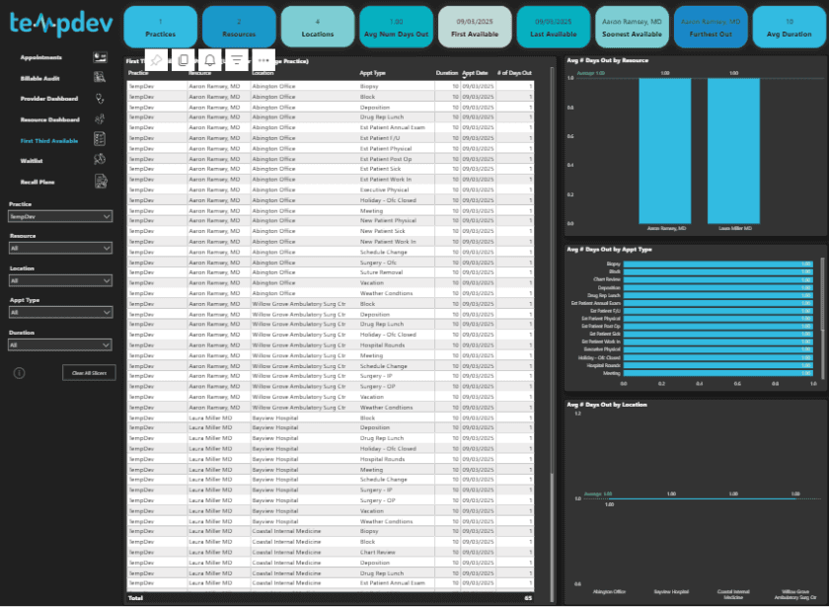Viewport: 829px width, 607px height.
Task: Open the filter icon on the visual
Action: click(x=237, y=61)
